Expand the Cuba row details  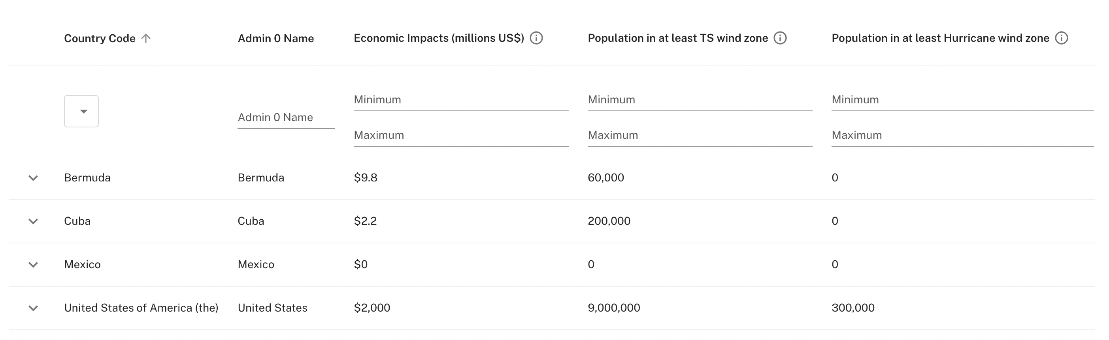click(33, 221)
